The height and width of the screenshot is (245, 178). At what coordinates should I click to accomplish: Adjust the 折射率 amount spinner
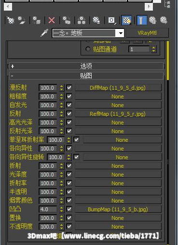point(62,183)
